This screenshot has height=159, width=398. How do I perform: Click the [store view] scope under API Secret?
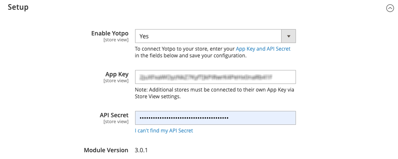coord(116,121)
